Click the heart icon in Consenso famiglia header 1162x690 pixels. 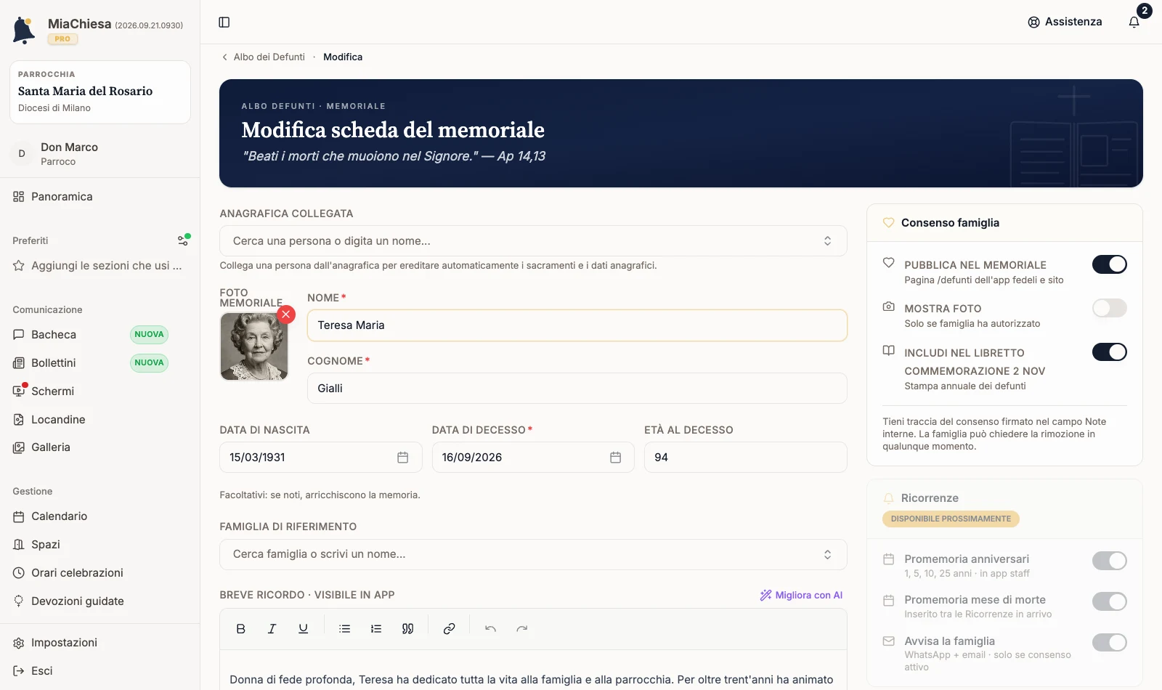888,223
